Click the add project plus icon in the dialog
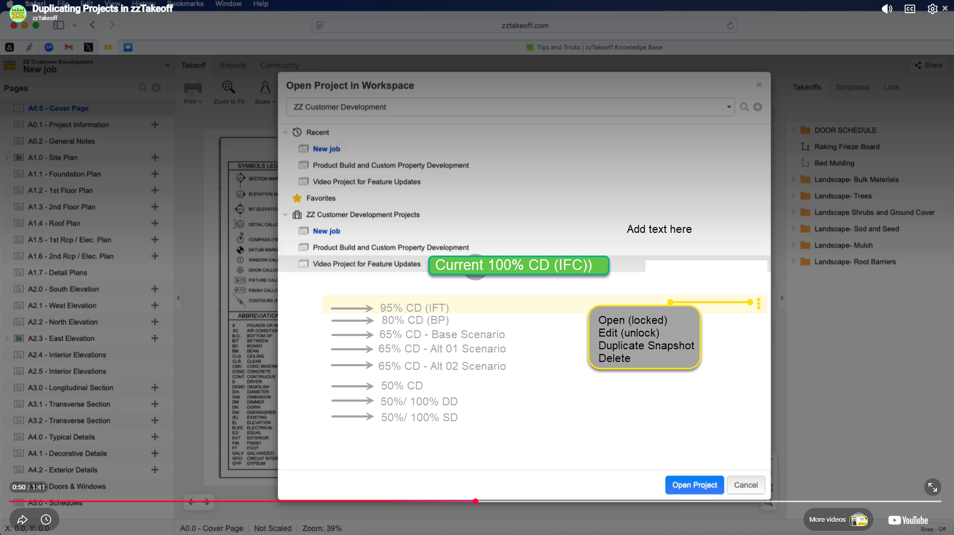The image size is (954, 535). (758, 107)
